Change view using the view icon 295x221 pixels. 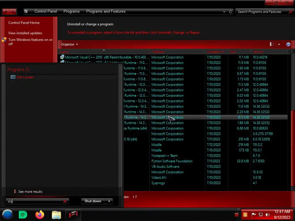[x=272, y=44]
